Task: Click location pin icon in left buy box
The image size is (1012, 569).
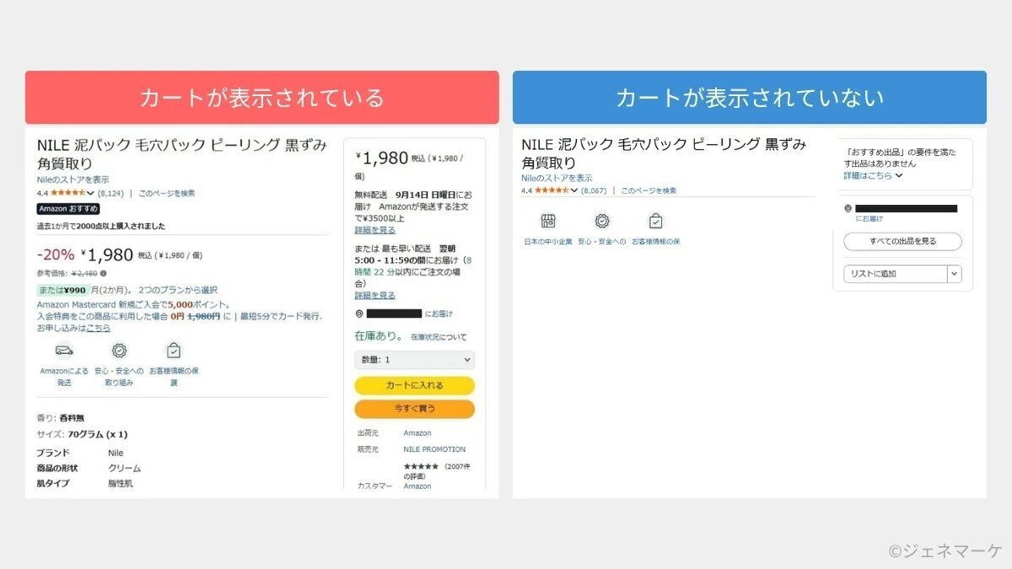Action: [359, 314]
